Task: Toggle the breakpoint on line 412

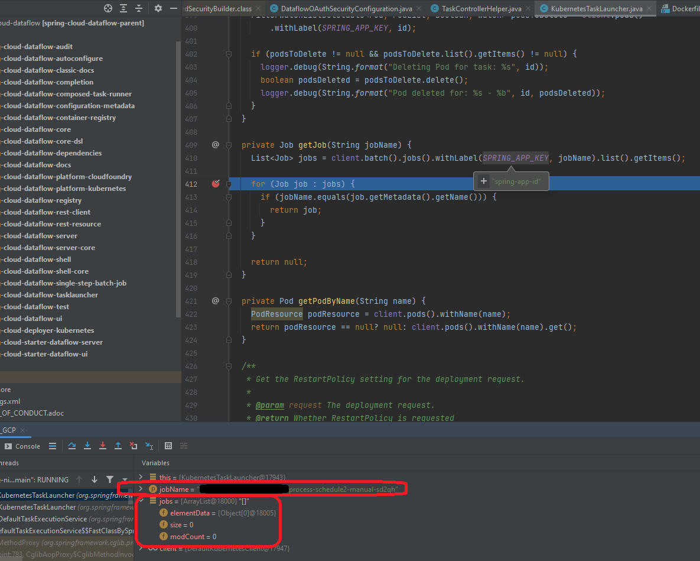Action: pyautogui.click(x=216, y=184)
